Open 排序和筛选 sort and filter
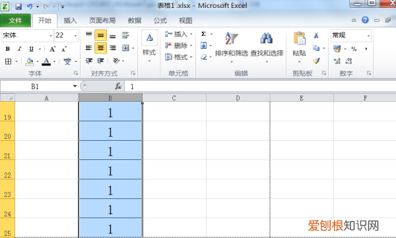396x238 pixels. pyautogui.click(x=232, y=47)
